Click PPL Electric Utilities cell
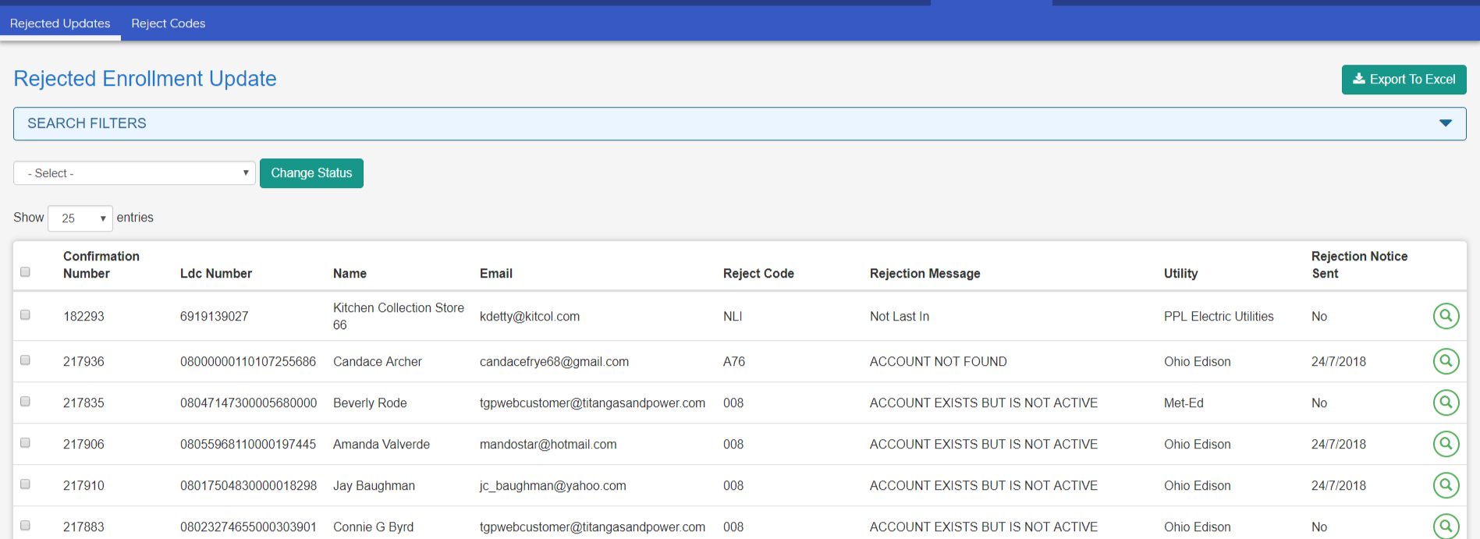Viewport: 1480px width, 539px height. (1219, 317)
